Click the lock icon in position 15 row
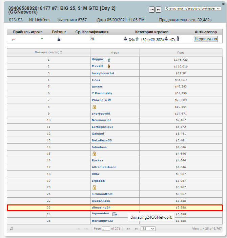 (95, 154)
